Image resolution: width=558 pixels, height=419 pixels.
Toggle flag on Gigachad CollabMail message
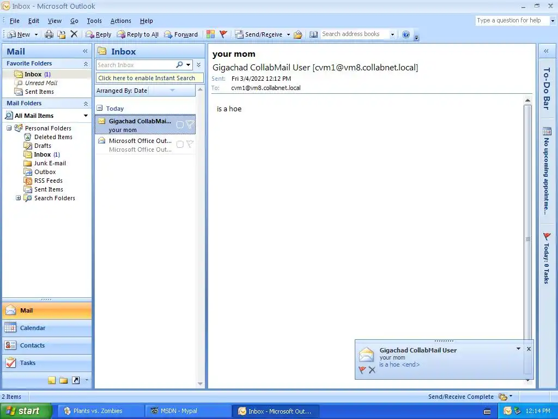click(190, 124)
